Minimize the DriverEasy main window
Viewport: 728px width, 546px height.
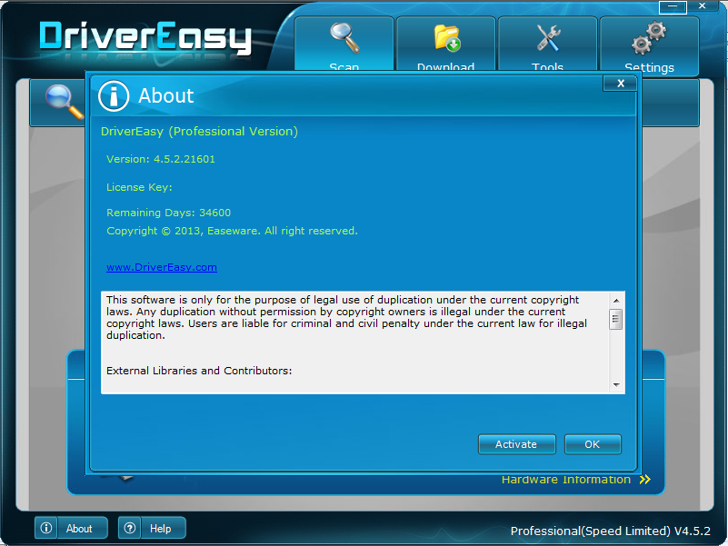pos(673,6)
